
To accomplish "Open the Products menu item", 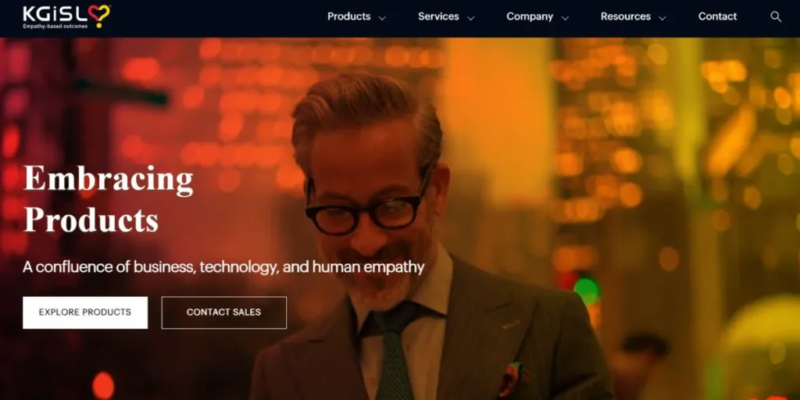I will (x=349, y=16).
